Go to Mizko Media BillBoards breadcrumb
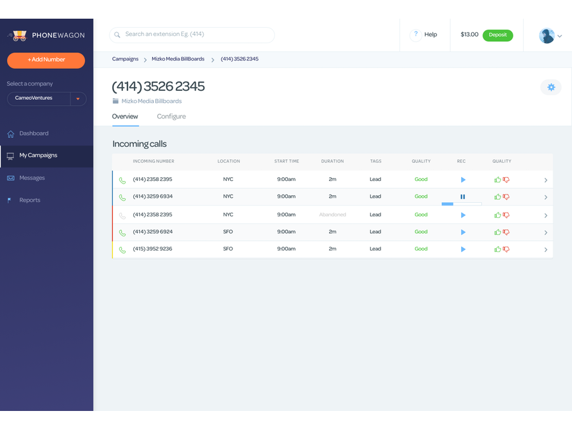This screenshot has height=429, width=572. tap(178, 59)
